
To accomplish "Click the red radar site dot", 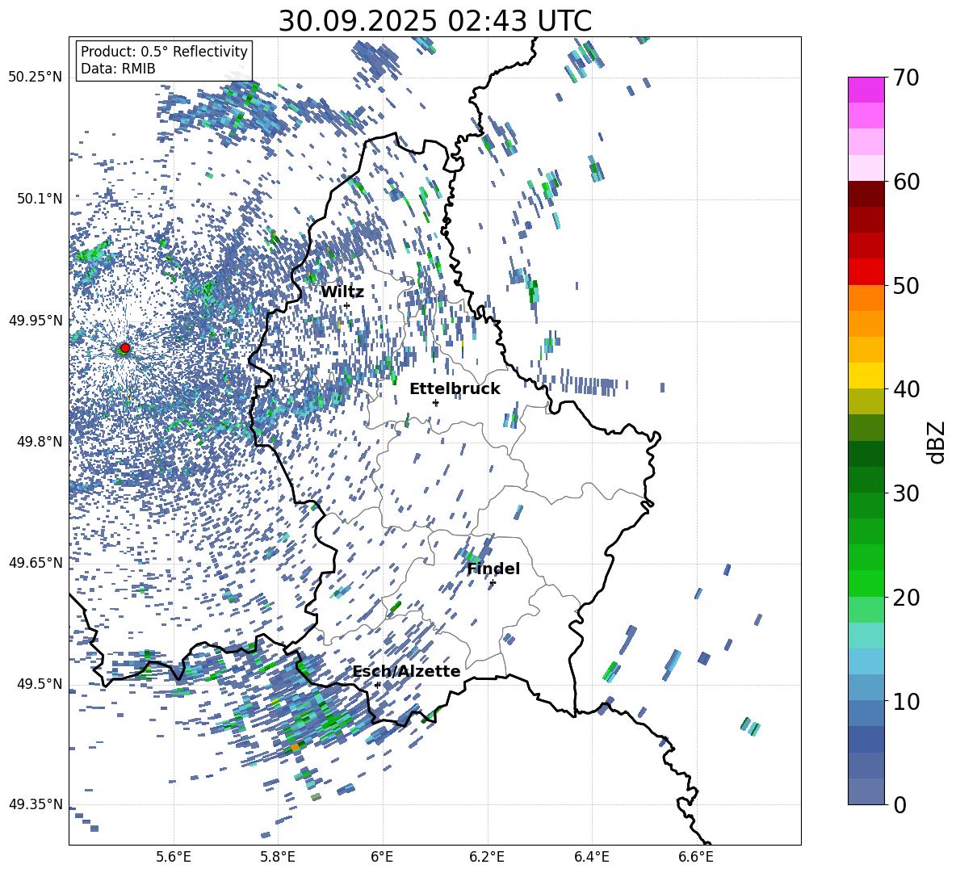I will pyautogui.click(x=125, y=348).
